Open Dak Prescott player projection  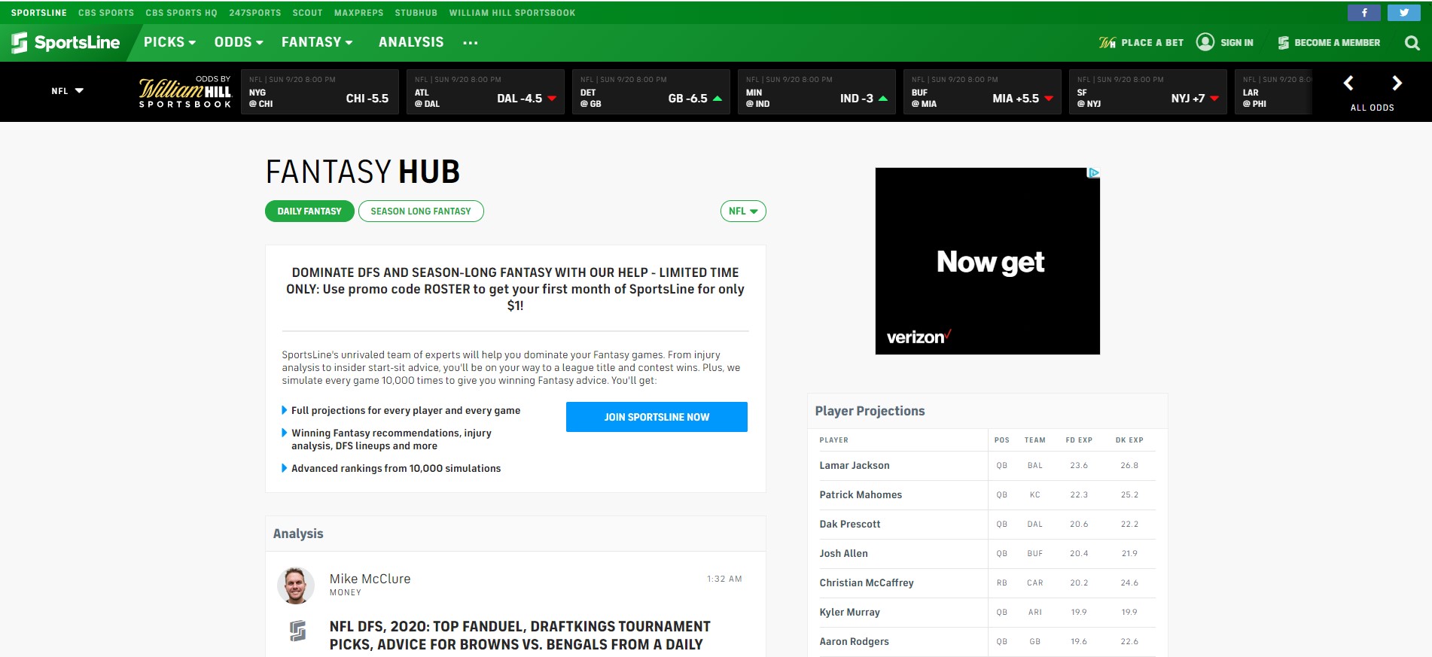pyautogui.click(x=850, y=525)
